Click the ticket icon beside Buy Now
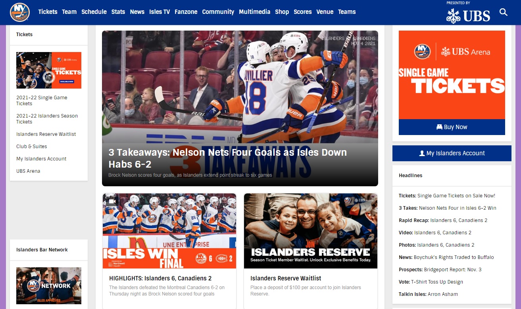Image resolution: width=521 pixels, height=309 pixels. [439, 127]
